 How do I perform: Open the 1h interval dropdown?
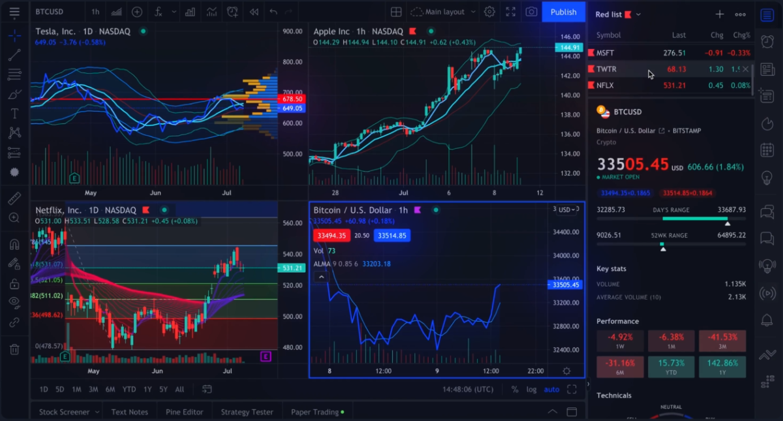coord(97,11)
